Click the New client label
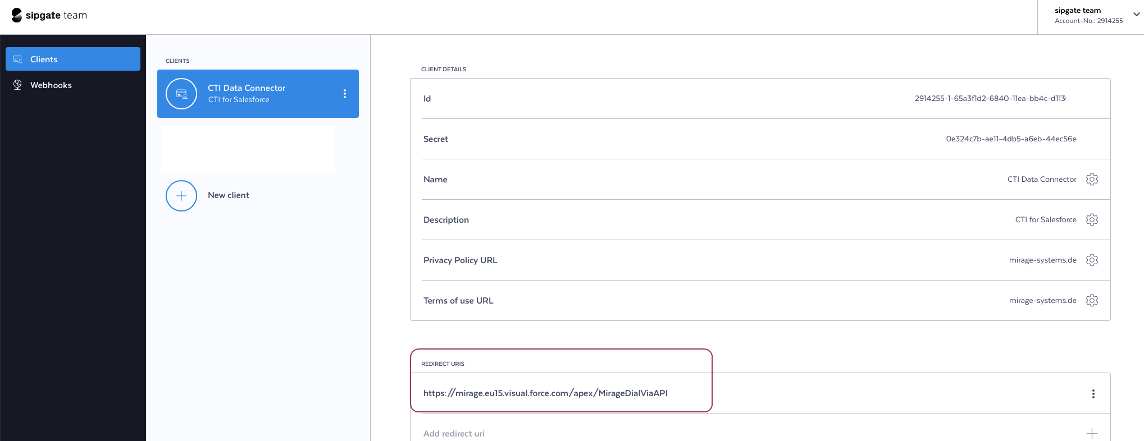 tap(229, 195)
